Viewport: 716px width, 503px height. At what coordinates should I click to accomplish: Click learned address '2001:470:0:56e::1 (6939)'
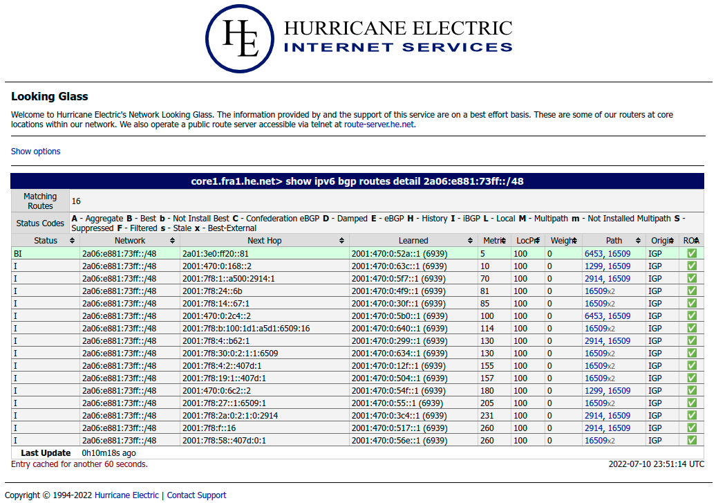pos(399,441)
